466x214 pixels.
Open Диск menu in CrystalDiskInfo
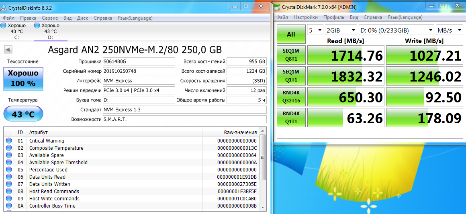tap(83, 18)
